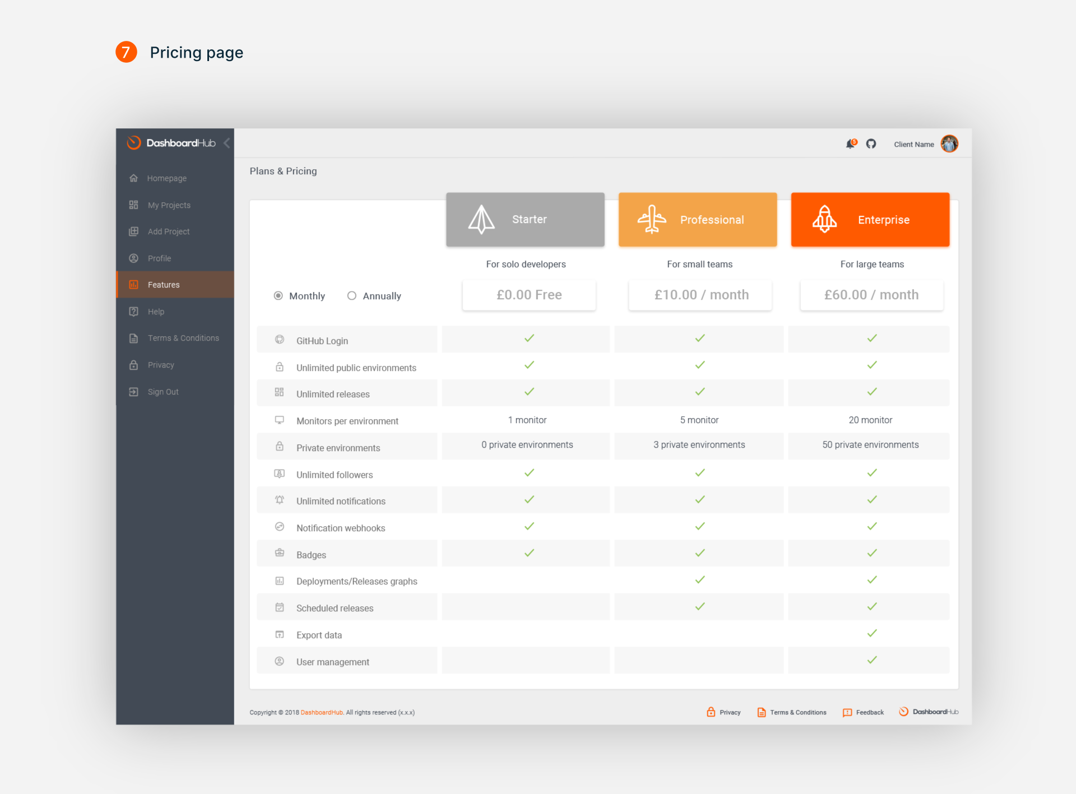Go to Homepage in sidebar

tap(175, 178)
